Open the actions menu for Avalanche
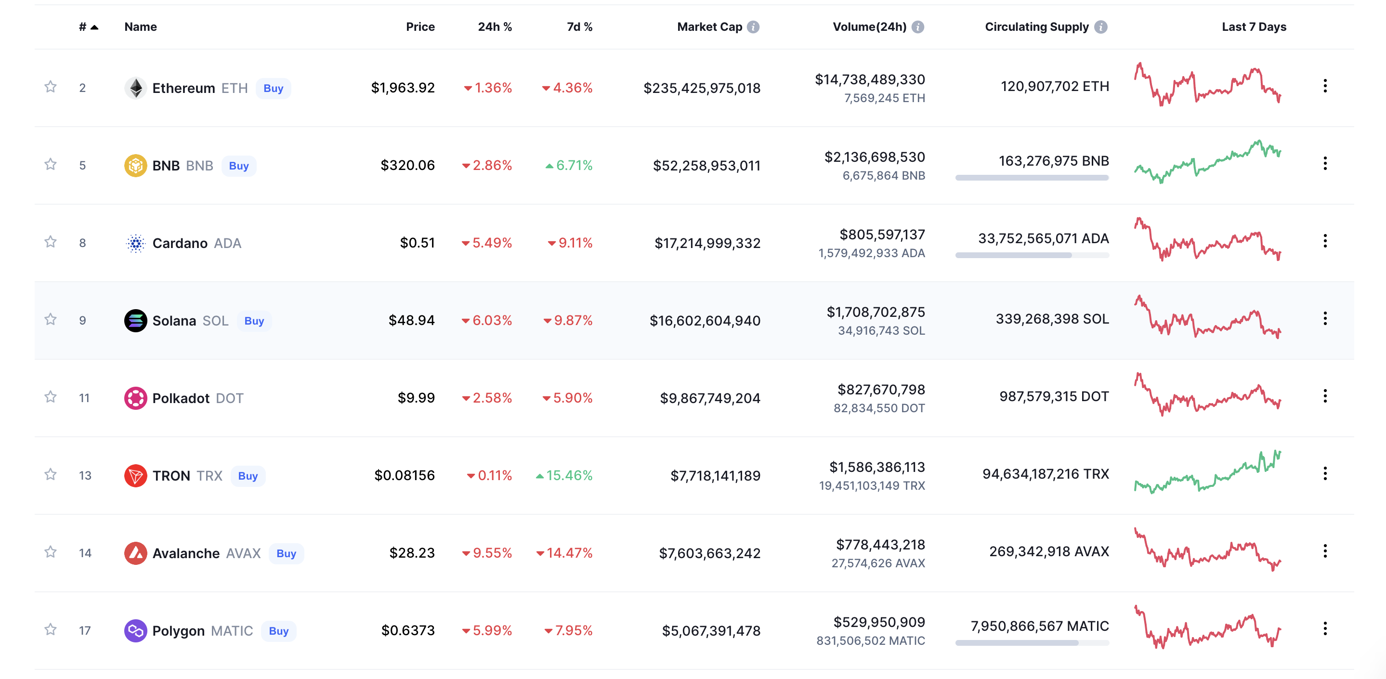The image size is (1386, 679). 1325,551
